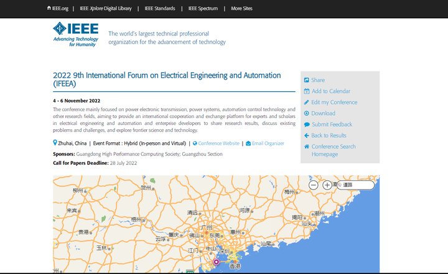This screenshot has height=274, width=448.
Task: Open IEEE Spectrum in top bar
Action: pos(203,9)
